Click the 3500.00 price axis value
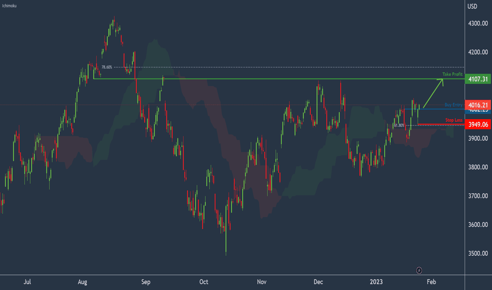The height and width of the screenshot is (290, 492). [x=478, y=253]
